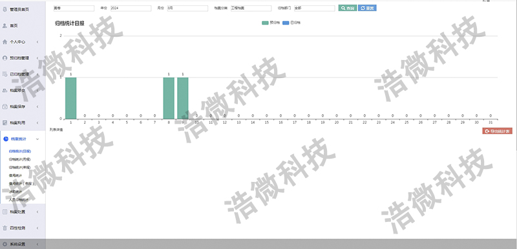Image resolution: width=517 pixels, height=249 pixels.
Task: Expand the 预归档管理 menu chevron
Action: (x=37, y=58)
